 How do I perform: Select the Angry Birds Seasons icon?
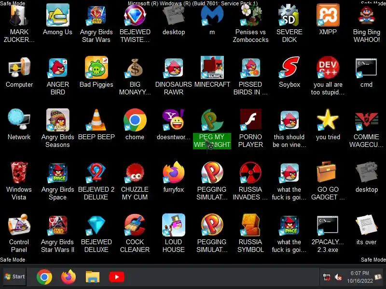[x=57, y=120]
